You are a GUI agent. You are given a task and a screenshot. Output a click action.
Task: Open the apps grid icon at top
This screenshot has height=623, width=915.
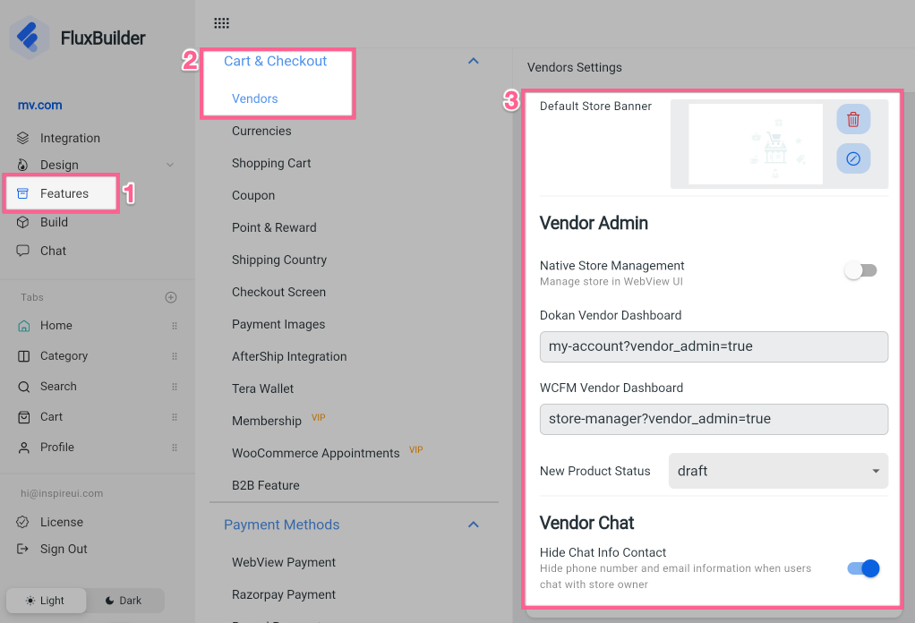pos(221,23)
